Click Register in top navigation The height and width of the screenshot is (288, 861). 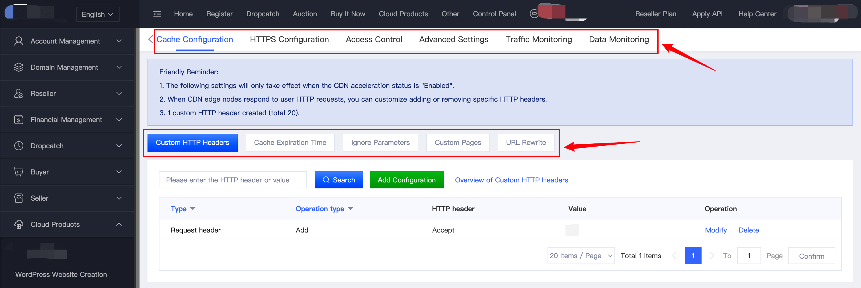coord(219,14)
